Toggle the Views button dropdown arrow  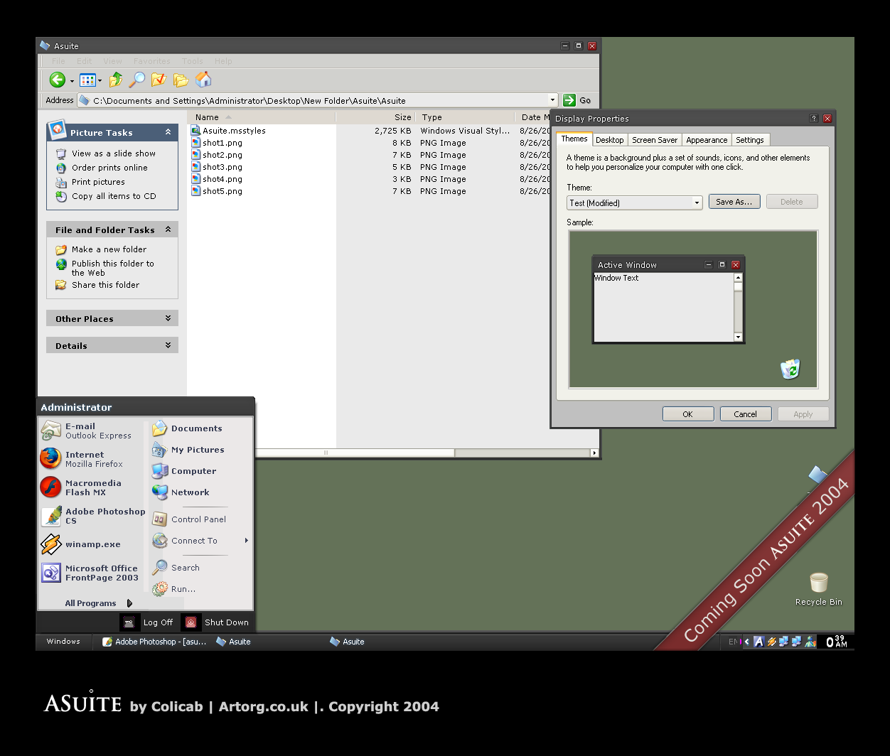[x=100, y=80]
